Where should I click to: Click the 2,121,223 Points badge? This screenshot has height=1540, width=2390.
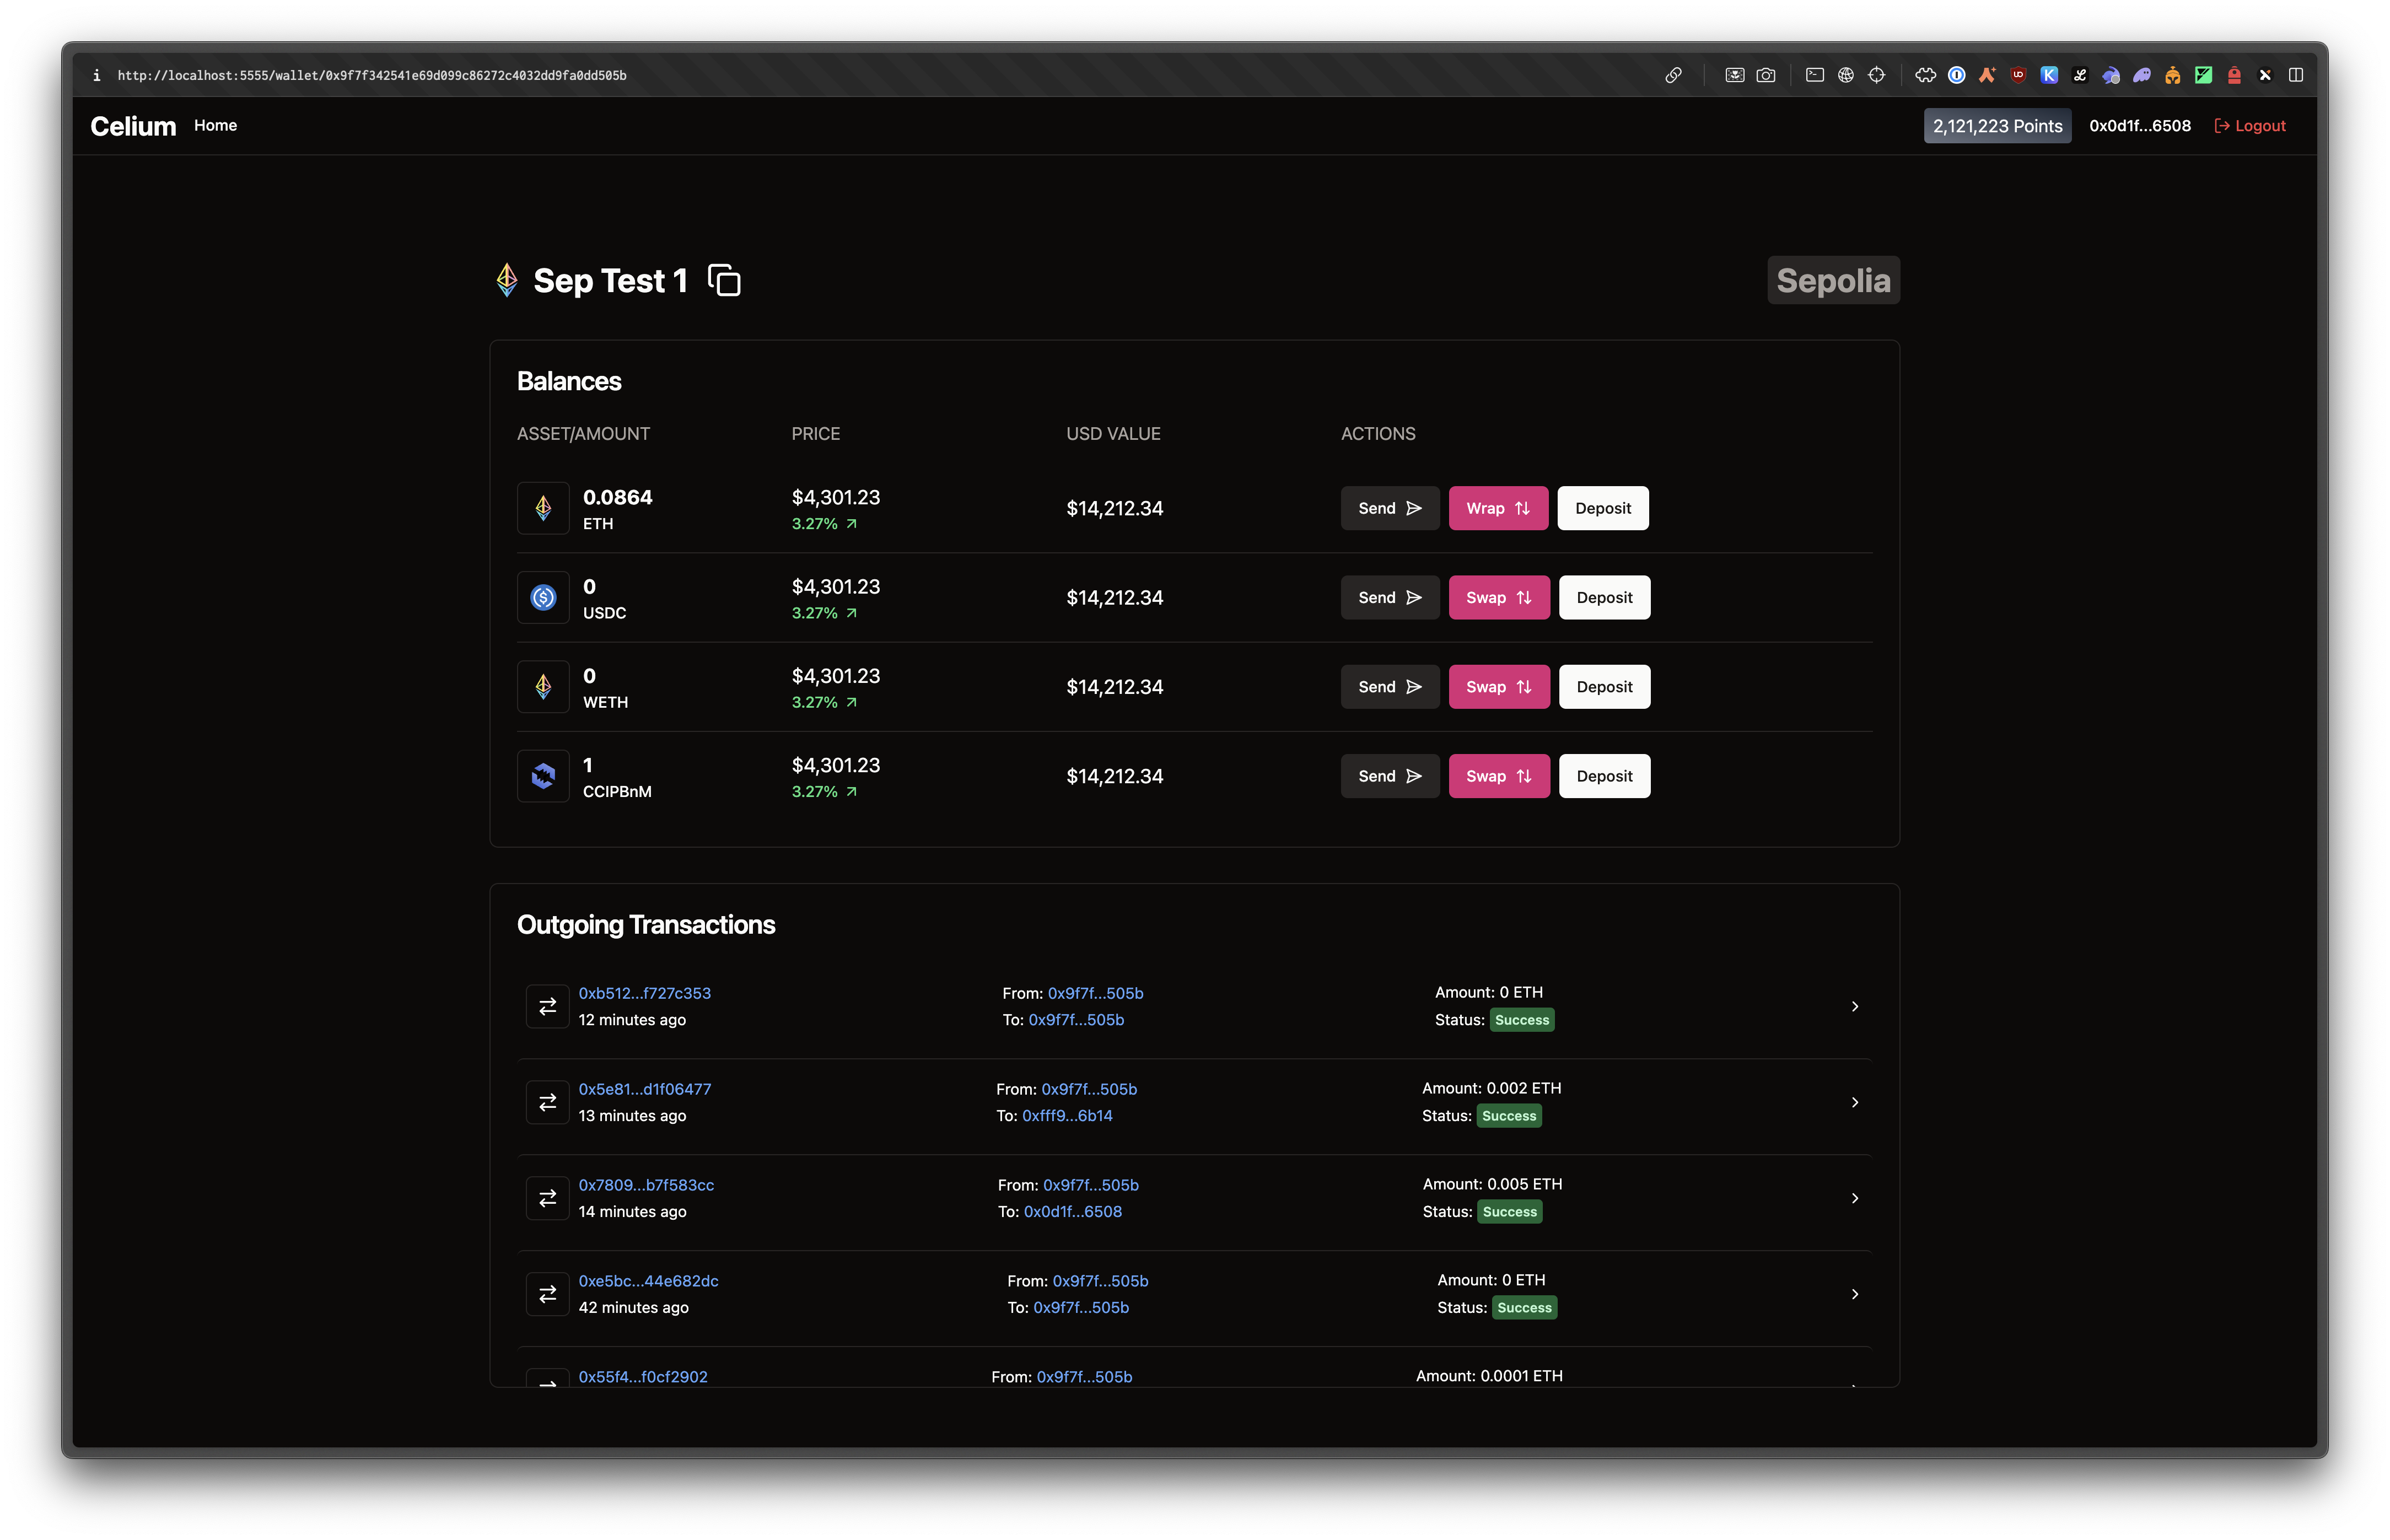click(x=1996, y=126)
